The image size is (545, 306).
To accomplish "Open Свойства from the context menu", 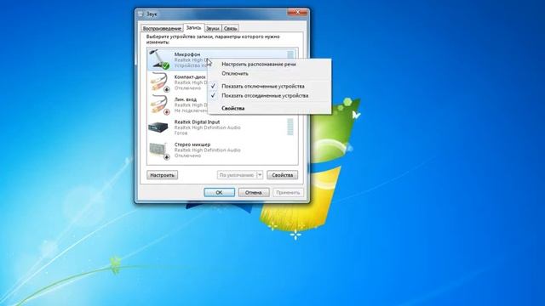I will point(232,108).
